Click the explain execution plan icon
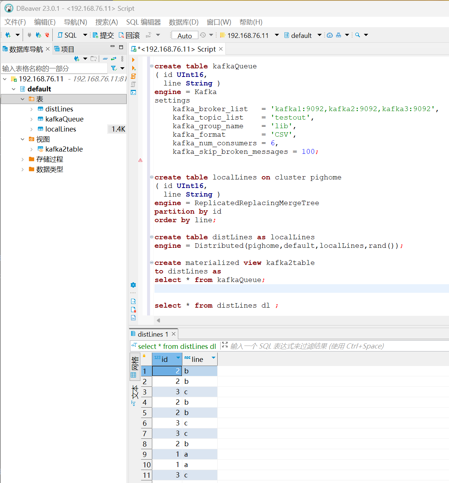Image resolution: width=449 pixels, height=483 pixels. (x=133, y=84)
